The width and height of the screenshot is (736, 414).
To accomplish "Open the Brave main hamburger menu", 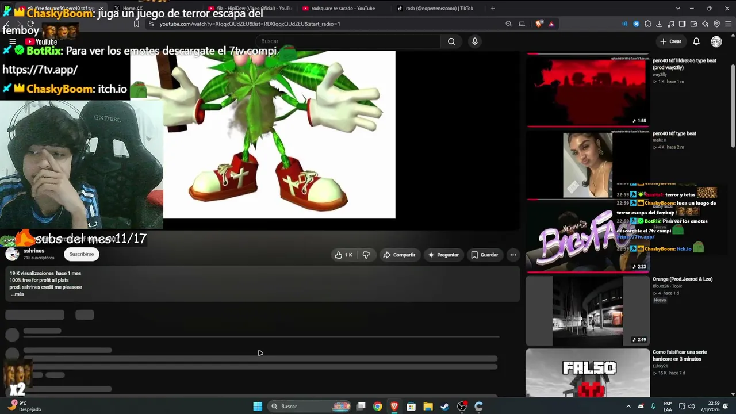I will point(728,24).
